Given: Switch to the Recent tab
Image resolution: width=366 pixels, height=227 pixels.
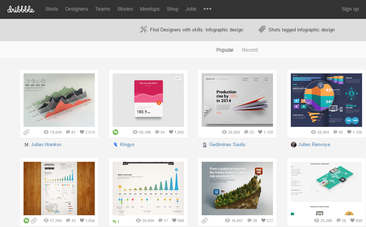Looking at the screenshot, I should pyautogui.click(x=250, y=50).
